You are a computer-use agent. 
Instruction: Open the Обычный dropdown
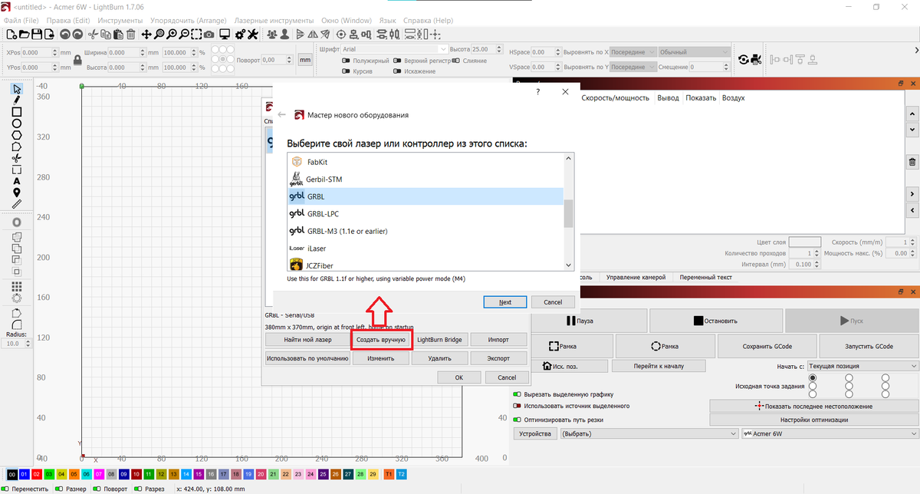pos(694,51)
